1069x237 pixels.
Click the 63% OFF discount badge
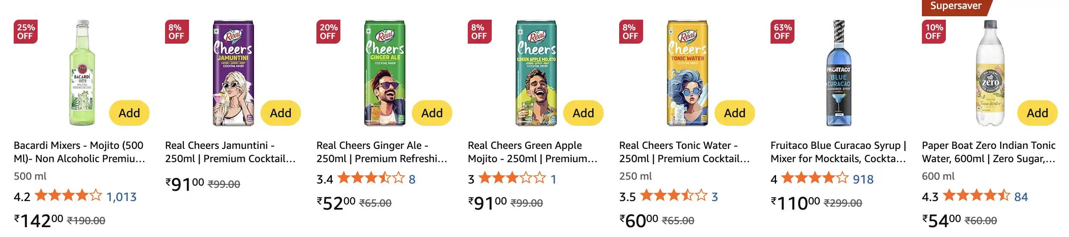[x=782, y=32]
